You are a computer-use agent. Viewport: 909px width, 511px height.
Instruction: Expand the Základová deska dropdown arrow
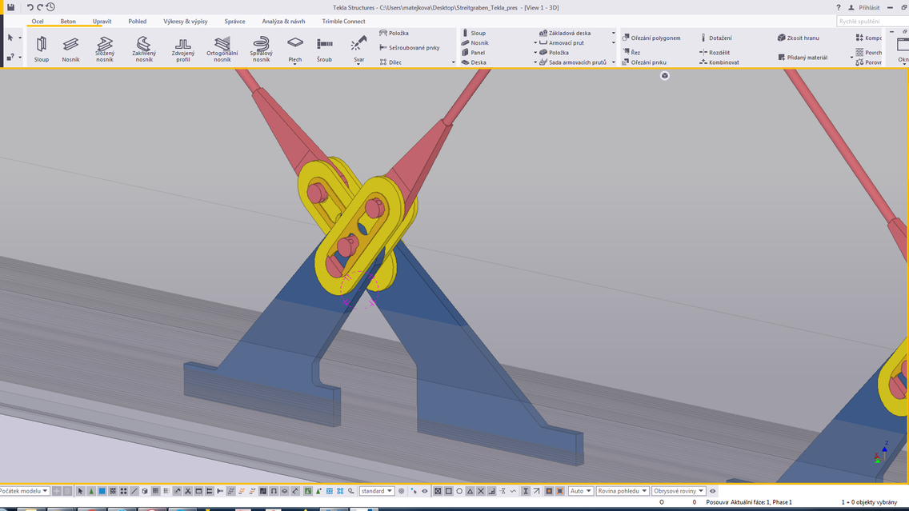pos(614,33)
